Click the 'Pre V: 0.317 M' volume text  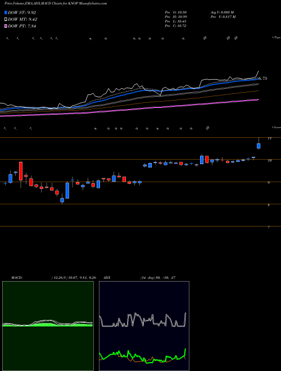[x=223, y=17]
